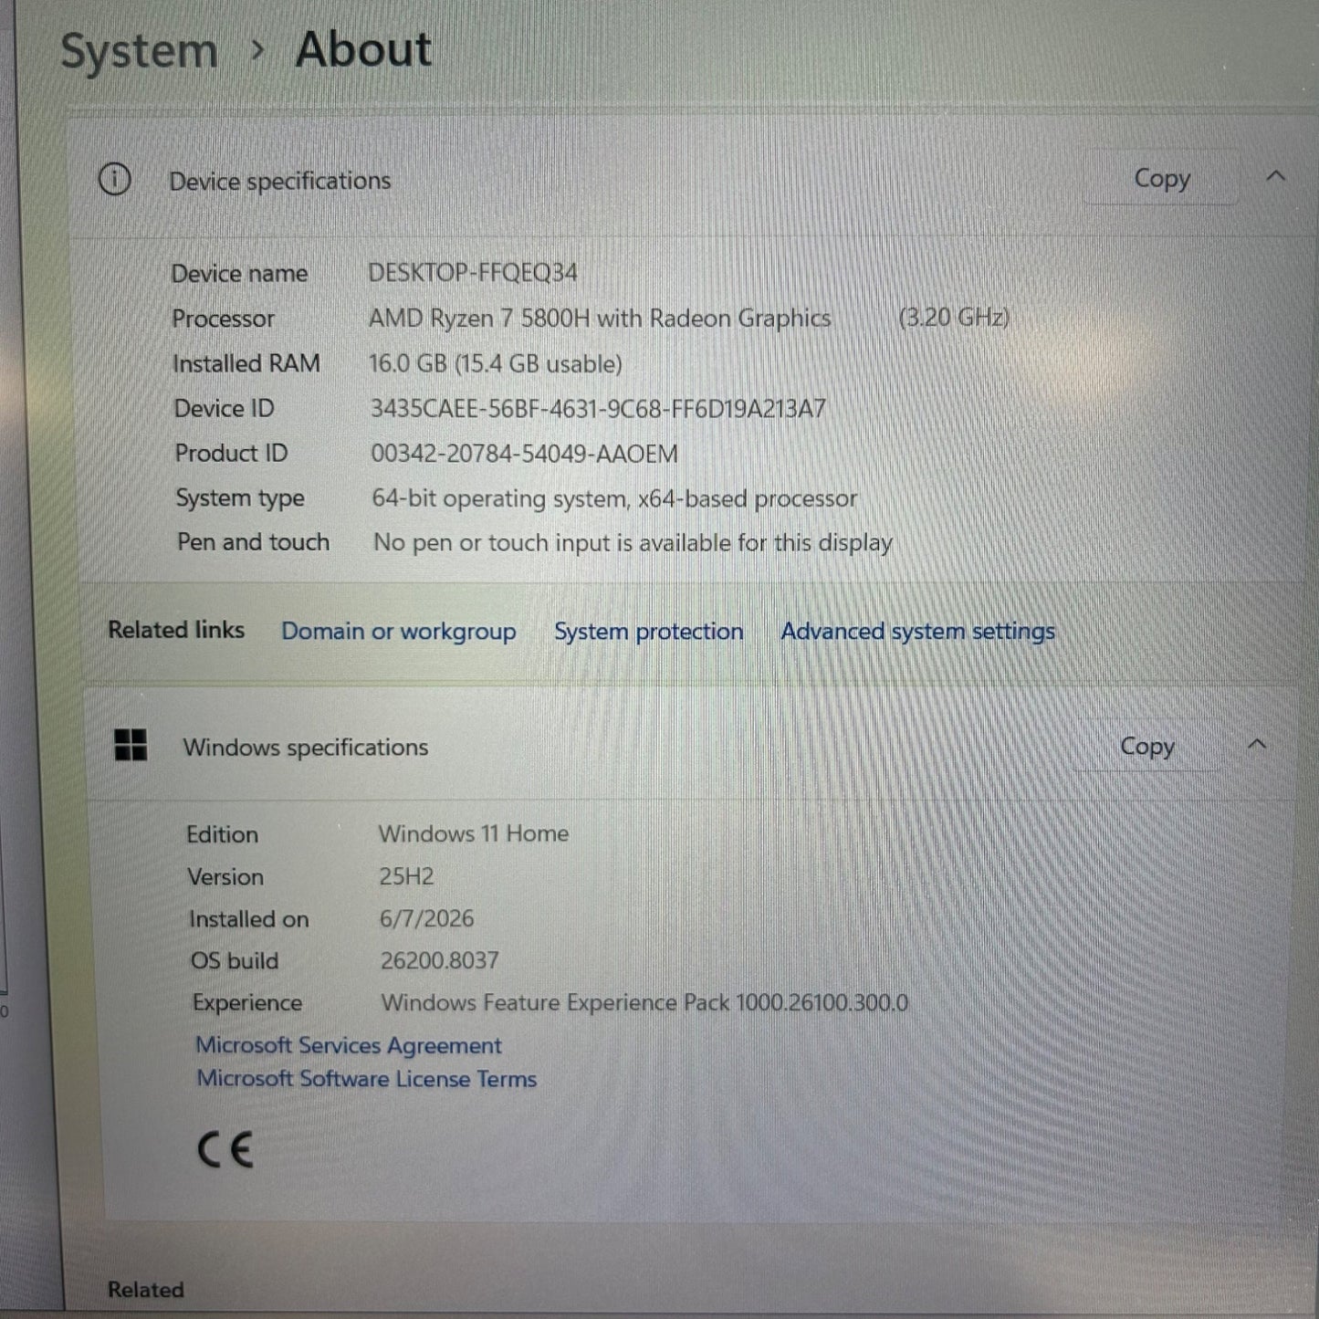Click the Installed RAM label
Viewport: 1319px width, 1319px height.
pyautogui.click(x=246, y=363)
